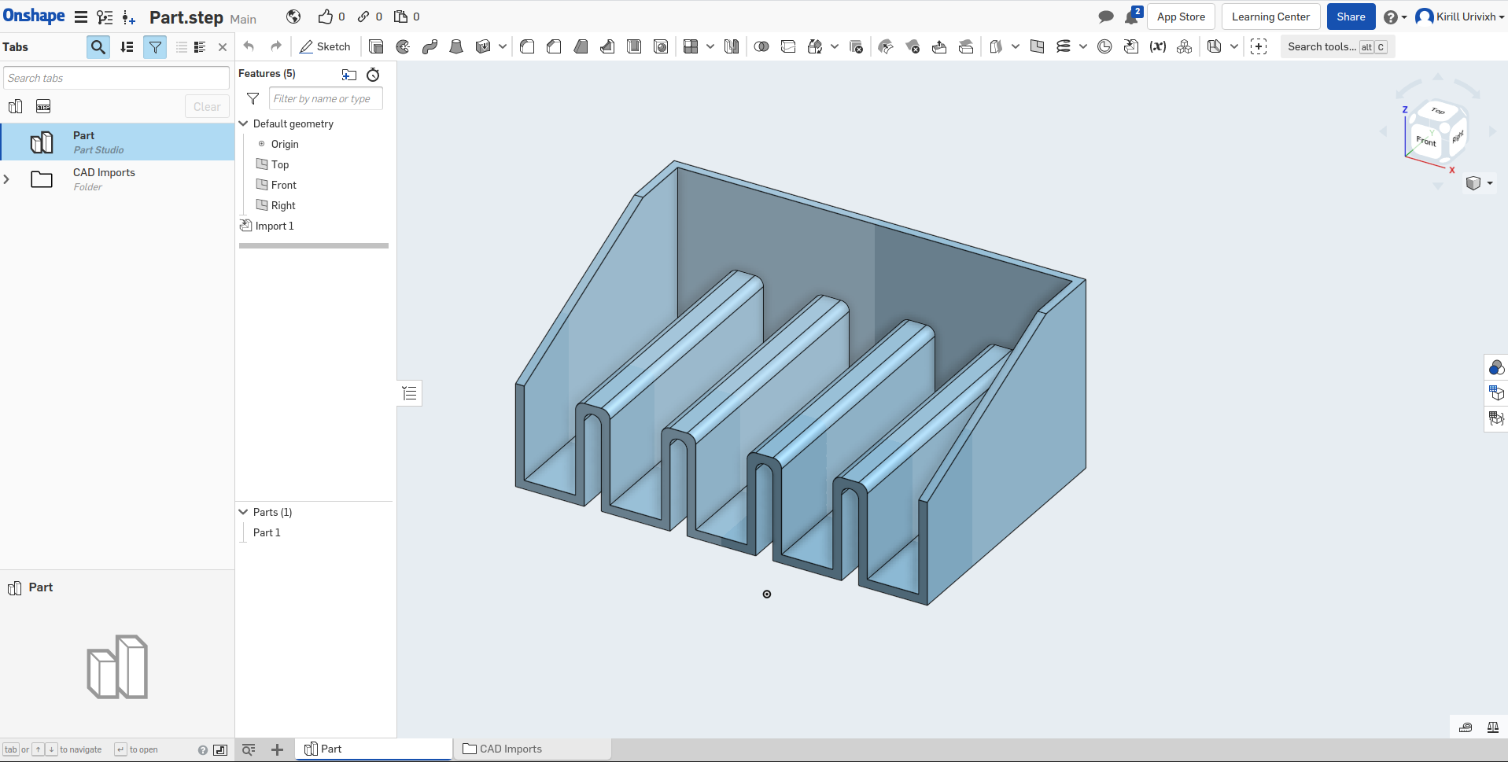
Task: Click the Share button
Action: (1350, 17)
